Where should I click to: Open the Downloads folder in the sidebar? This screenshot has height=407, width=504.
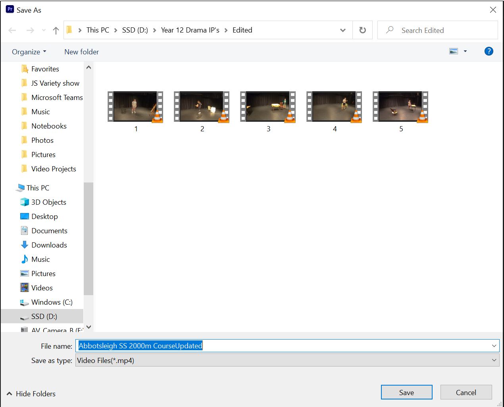pos(49,245)
